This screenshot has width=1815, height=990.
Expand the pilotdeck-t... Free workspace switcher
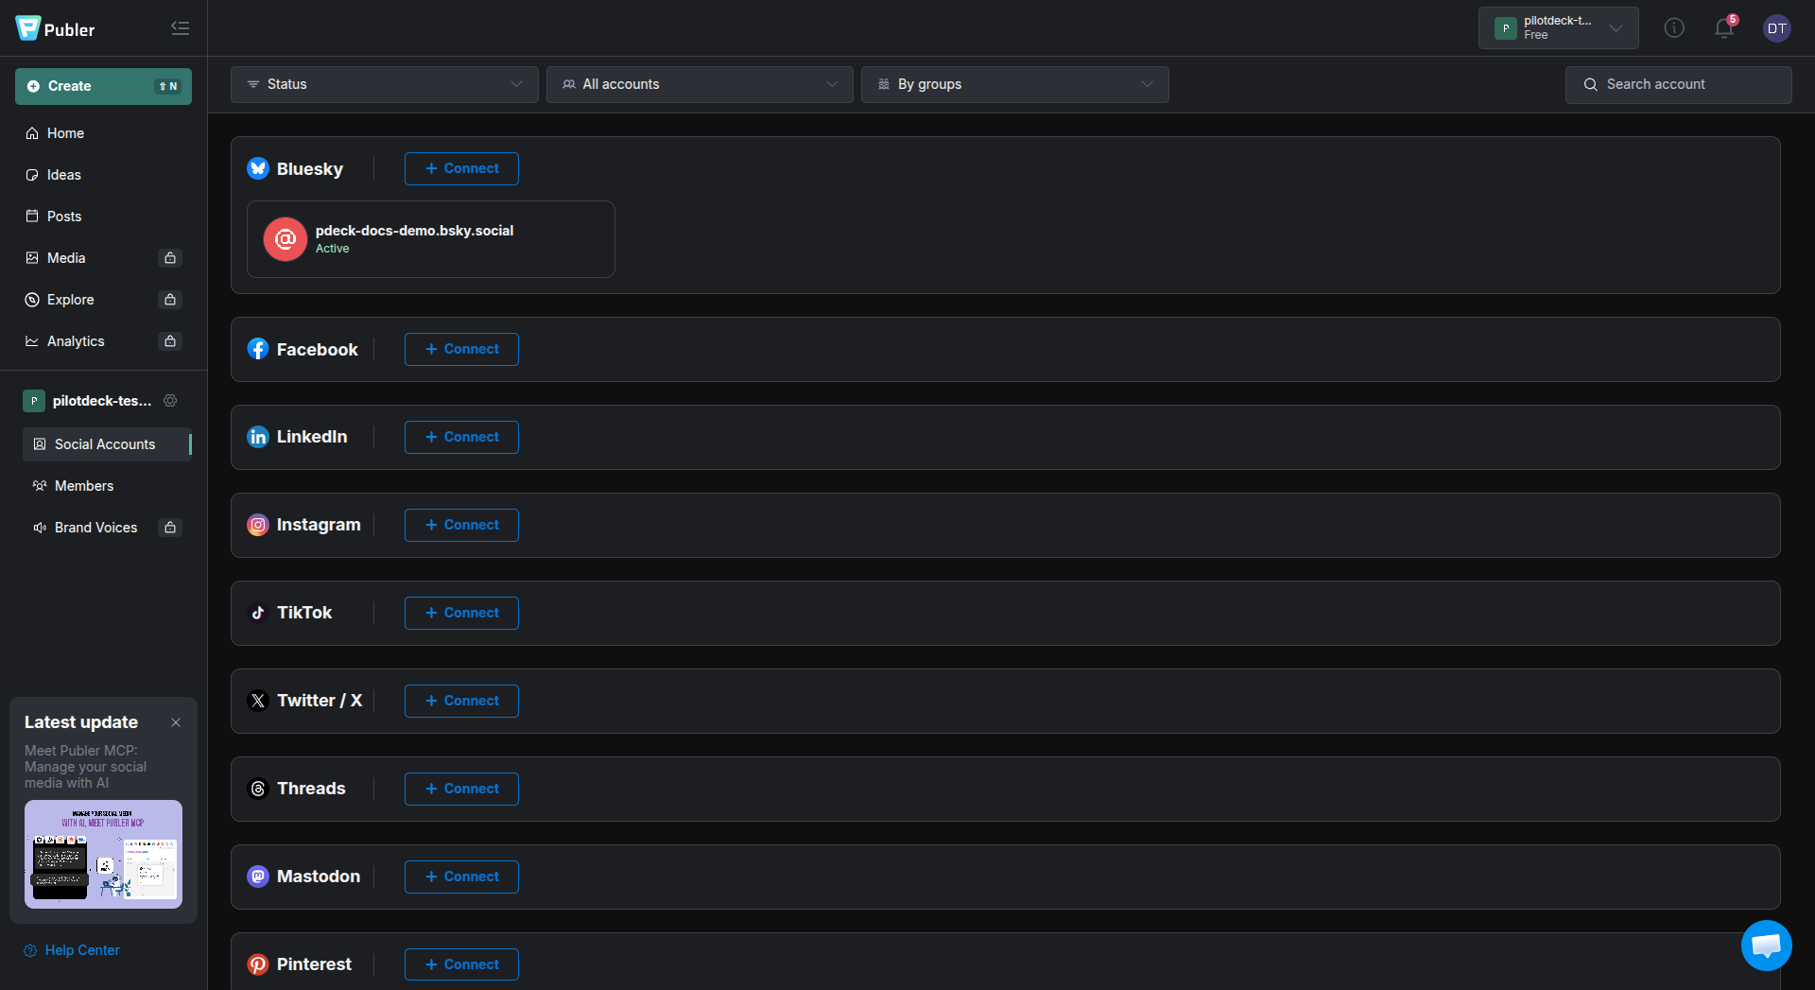[1558, 28]
